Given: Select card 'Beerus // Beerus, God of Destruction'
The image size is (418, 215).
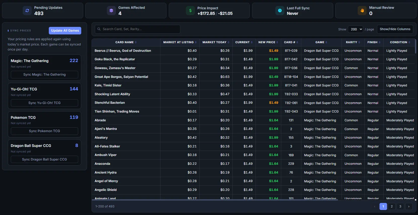Looking at the screenshot, I should click(x=123, y=51).
